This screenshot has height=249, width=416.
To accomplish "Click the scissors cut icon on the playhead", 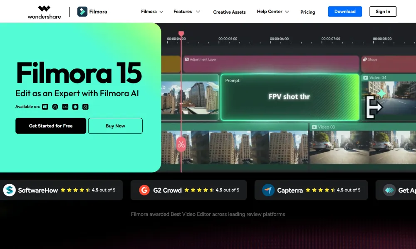I will 181,145.
